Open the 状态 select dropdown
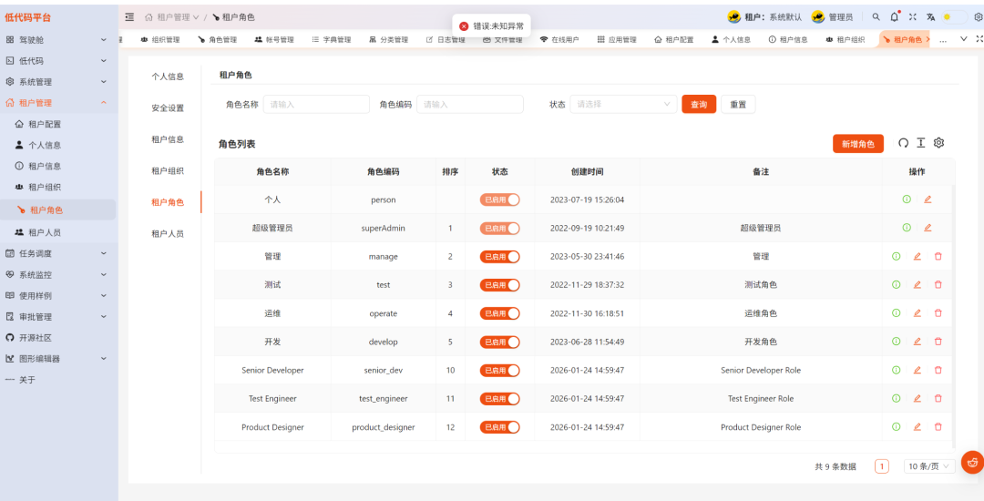The height and width of the screenshot is (501, 984). tap(623, 104)
